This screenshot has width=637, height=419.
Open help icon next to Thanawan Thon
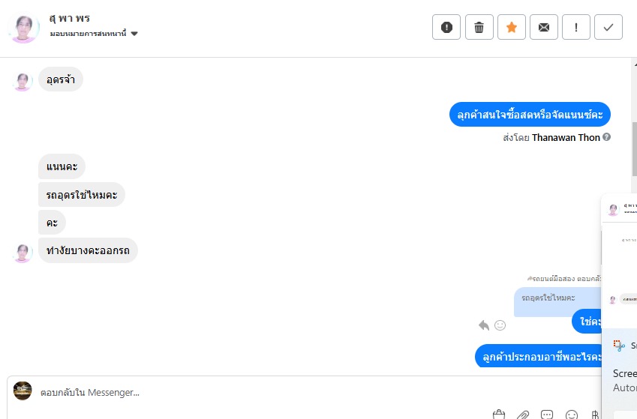point(606,137)
